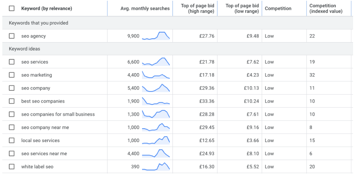Click the 'seo company near me' keyword
Viewport: 355px width, 175px height.
click(45, 128)
